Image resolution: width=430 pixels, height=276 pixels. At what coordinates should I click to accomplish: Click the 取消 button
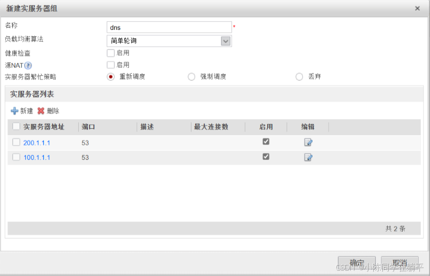pyautogui.click(x=400, y=263)
